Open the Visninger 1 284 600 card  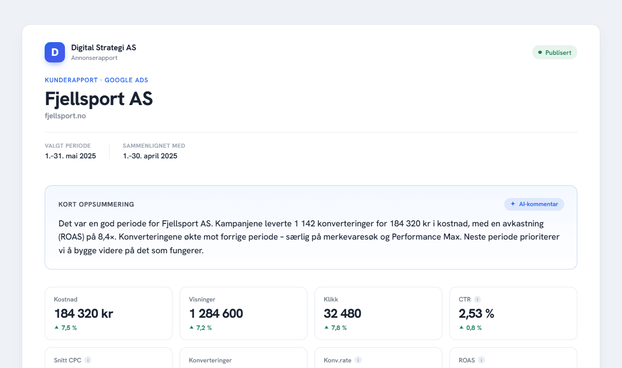click(244, 313)
